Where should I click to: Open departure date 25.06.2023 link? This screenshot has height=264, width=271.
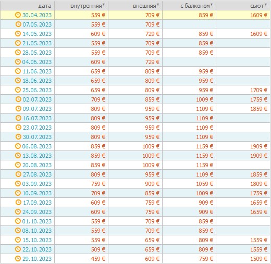coord(37,90)
